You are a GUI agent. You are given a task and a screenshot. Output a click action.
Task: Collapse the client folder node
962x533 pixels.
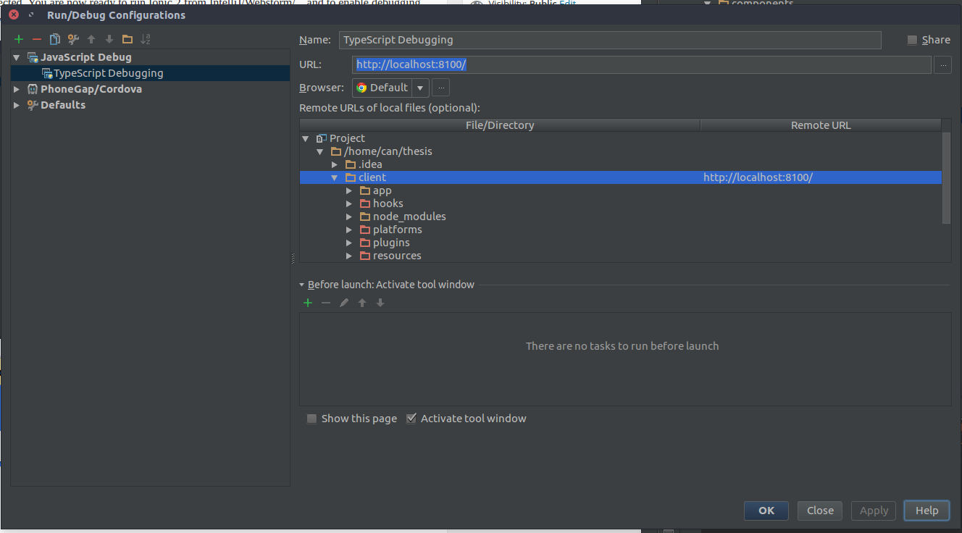335,177
